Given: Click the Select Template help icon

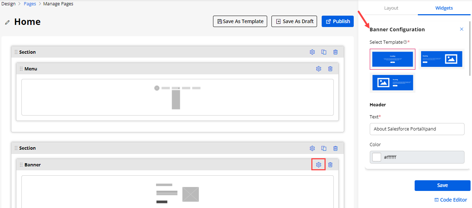Looking at the screenshot, I should [x=405, y=42].
